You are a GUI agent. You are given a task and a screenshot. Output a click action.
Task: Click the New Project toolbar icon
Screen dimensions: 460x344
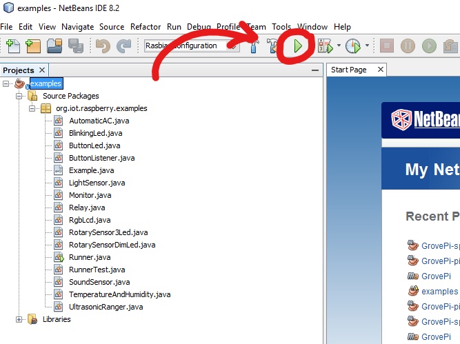tap(33, 45)
